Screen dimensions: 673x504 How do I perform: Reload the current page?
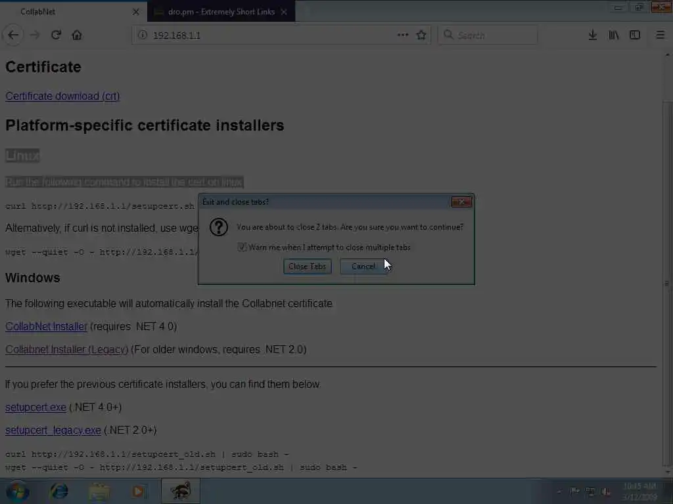coord(56,35)
